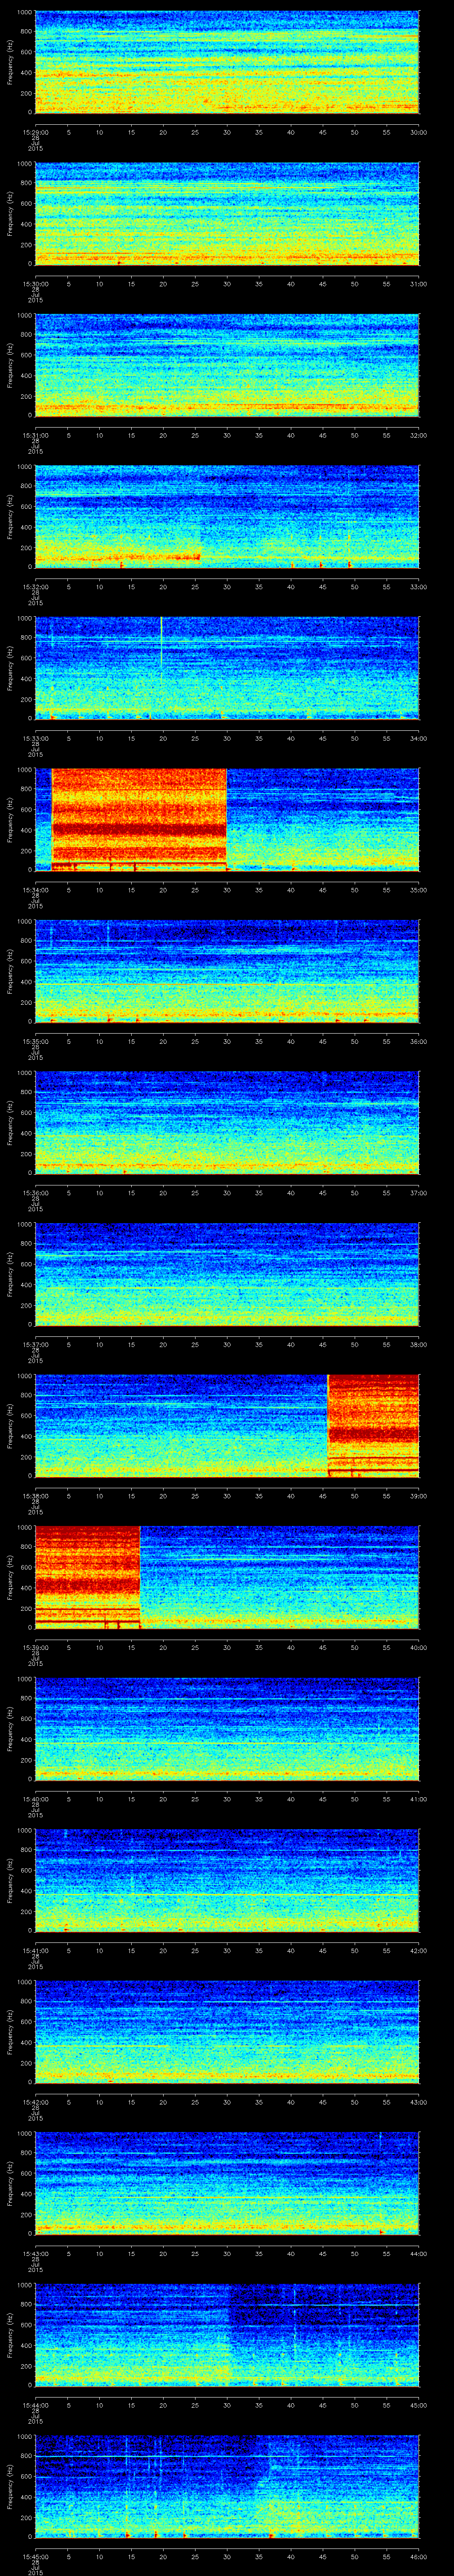
Task: Select the '36:00' end time label
Action: [419, 1041]
